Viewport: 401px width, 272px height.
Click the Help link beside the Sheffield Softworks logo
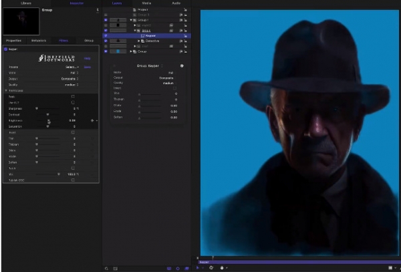(87, 59)
